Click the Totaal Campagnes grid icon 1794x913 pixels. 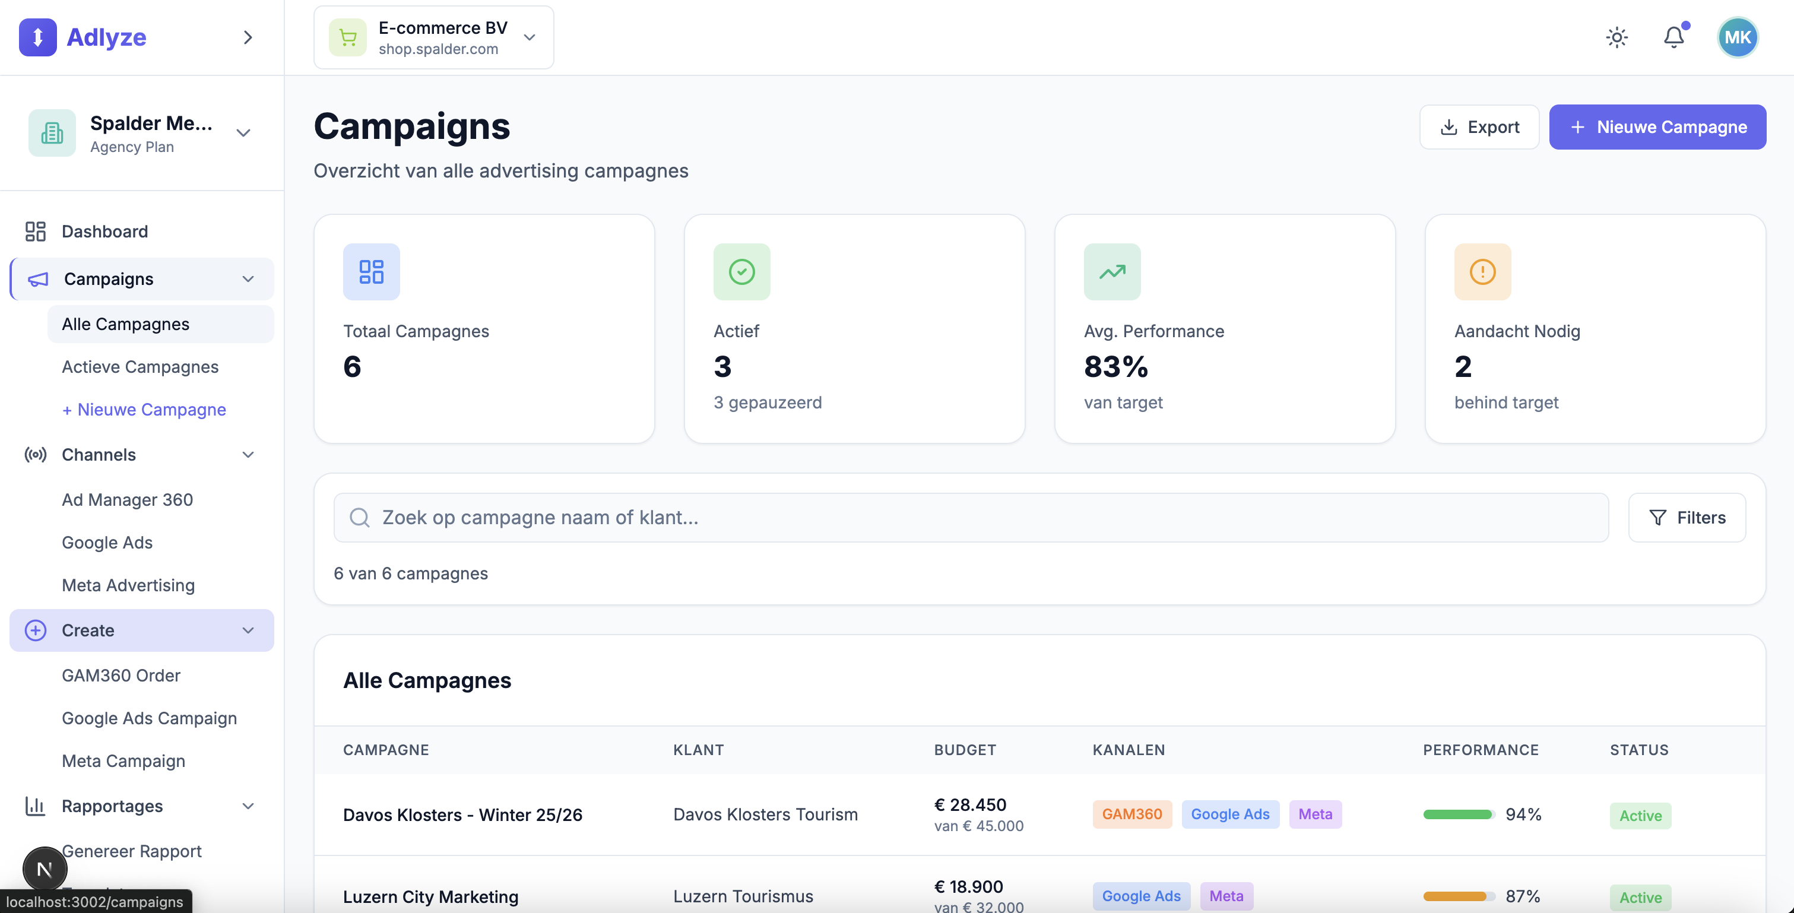tap(371, 272)
